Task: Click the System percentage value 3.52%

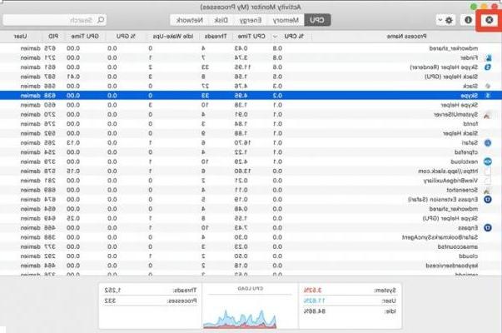Action: click(x=312, y=291)
